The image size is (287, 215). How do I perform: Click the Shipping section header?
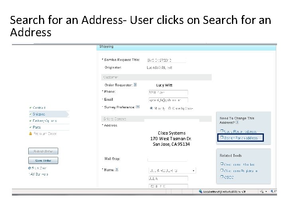click(186, 47)
